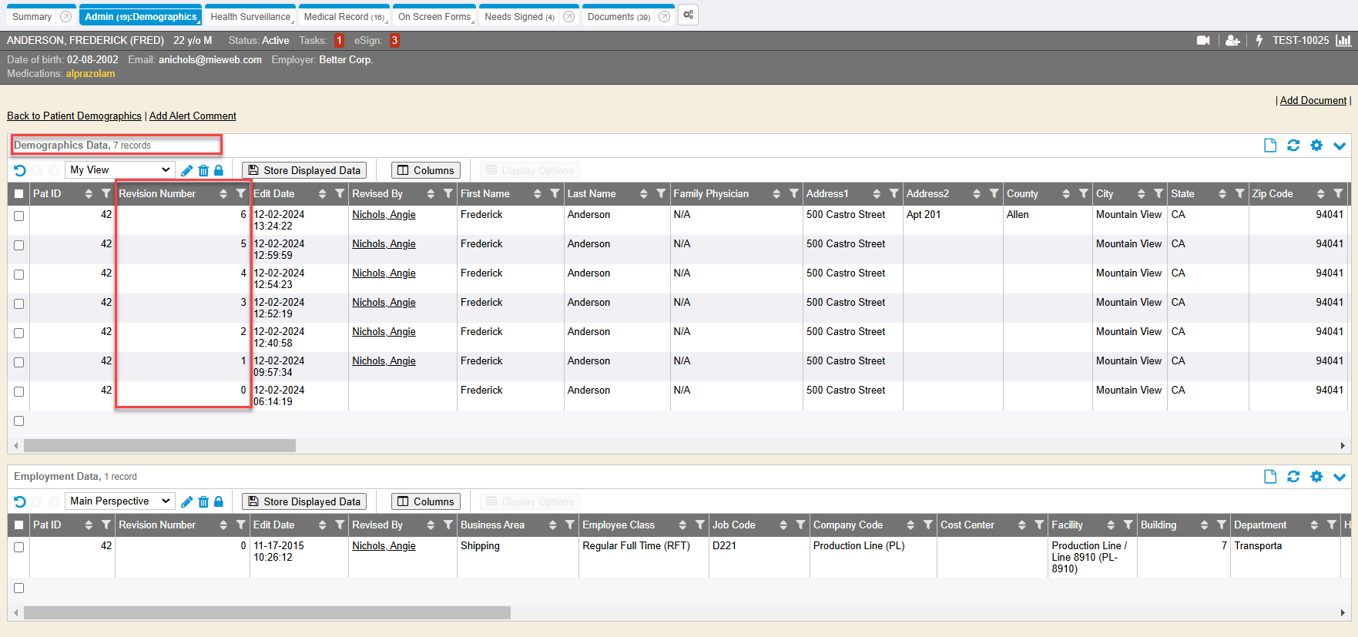
Task: Click Back to Patient Demographics link
Action: [74, 116]
